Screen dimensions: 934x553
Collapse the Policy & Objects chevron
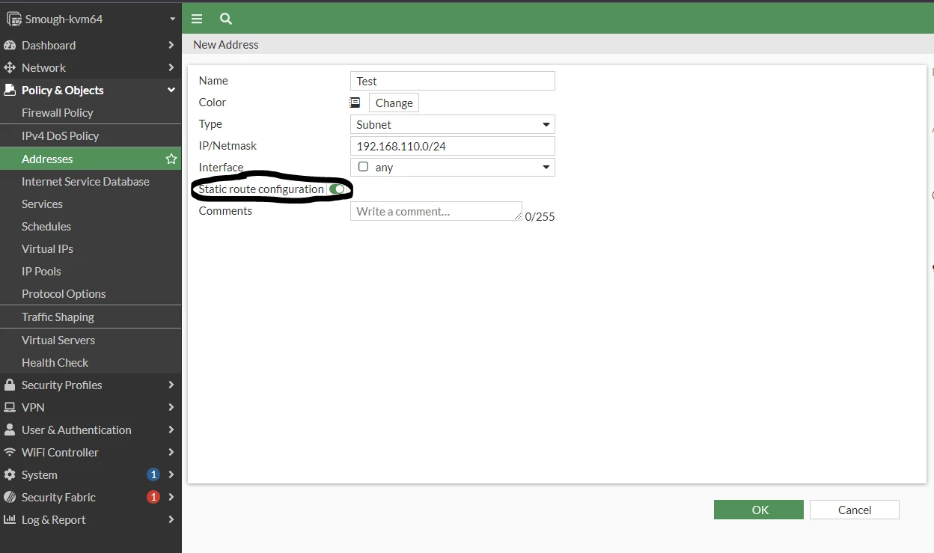[171, 90]
